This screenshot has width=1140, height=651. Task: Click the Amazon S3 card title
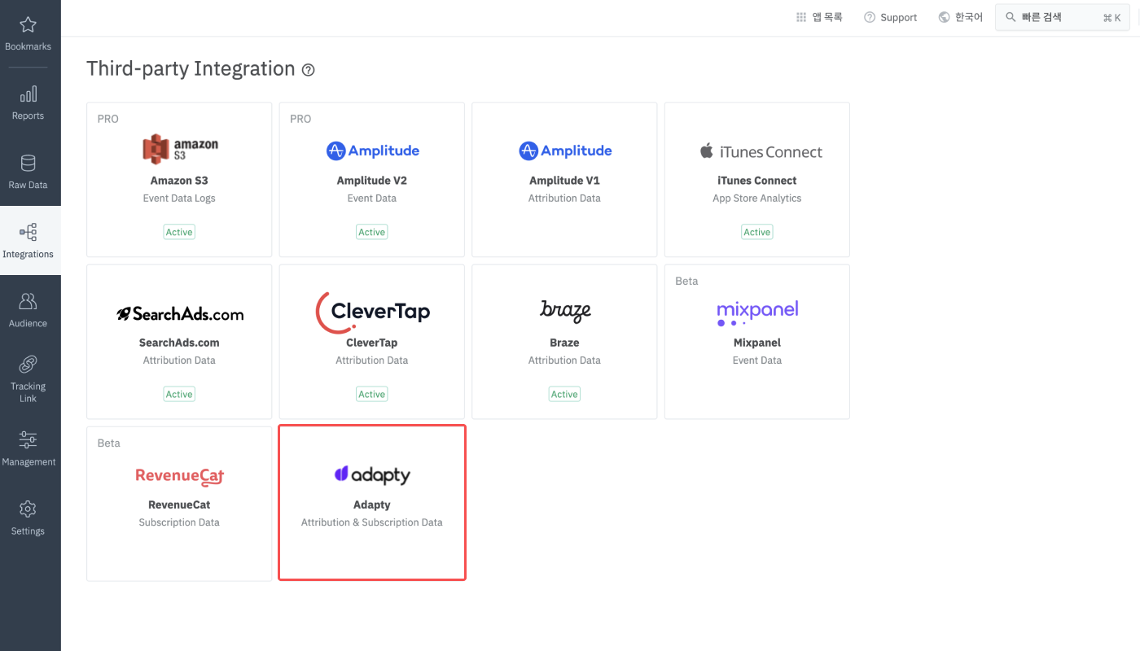pyautogui.click(x=179, y=181)
